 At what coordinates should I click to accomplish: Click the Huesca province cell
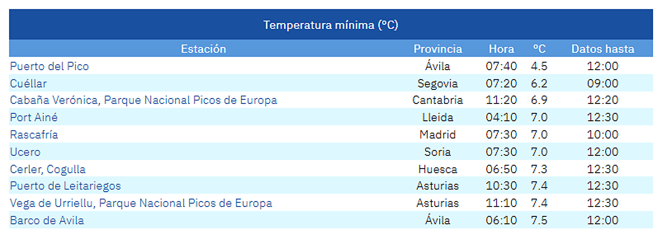point(438,169)
